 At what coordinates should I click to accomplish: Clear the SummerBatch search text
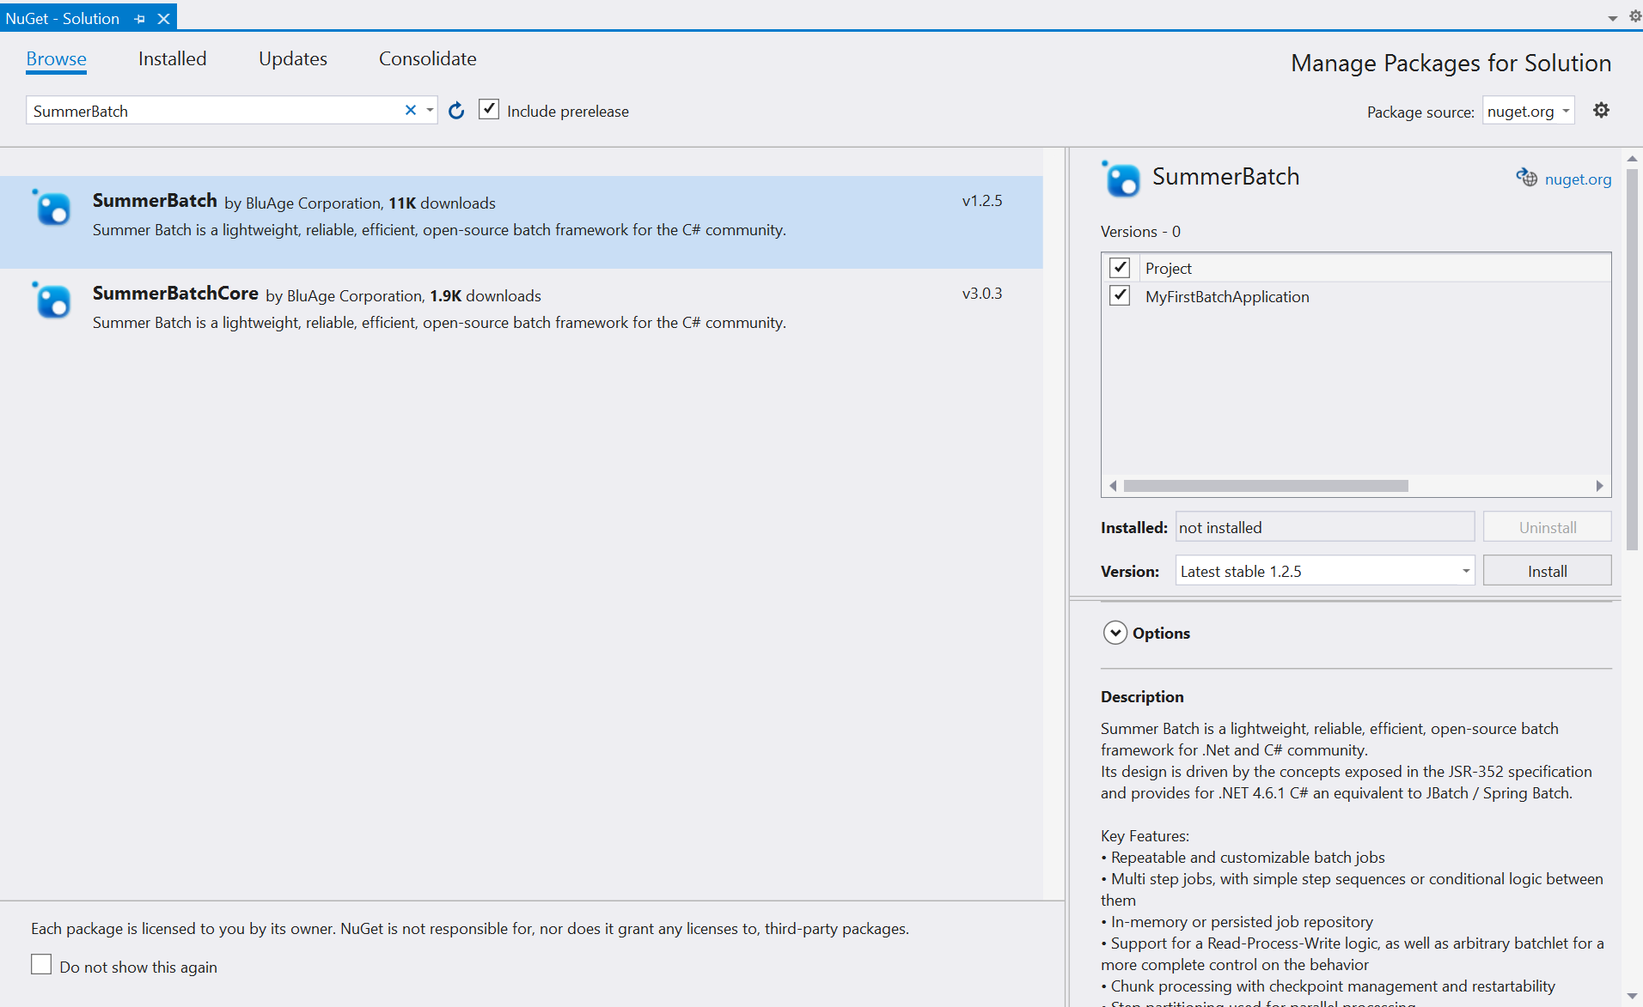point(411,110)
